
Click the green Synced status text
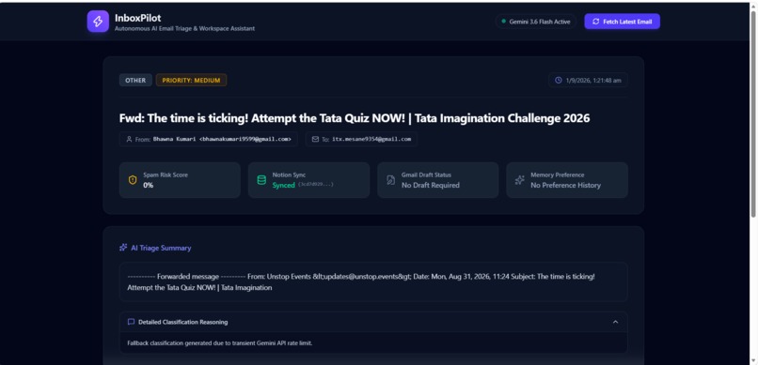[x=283, y=185]
